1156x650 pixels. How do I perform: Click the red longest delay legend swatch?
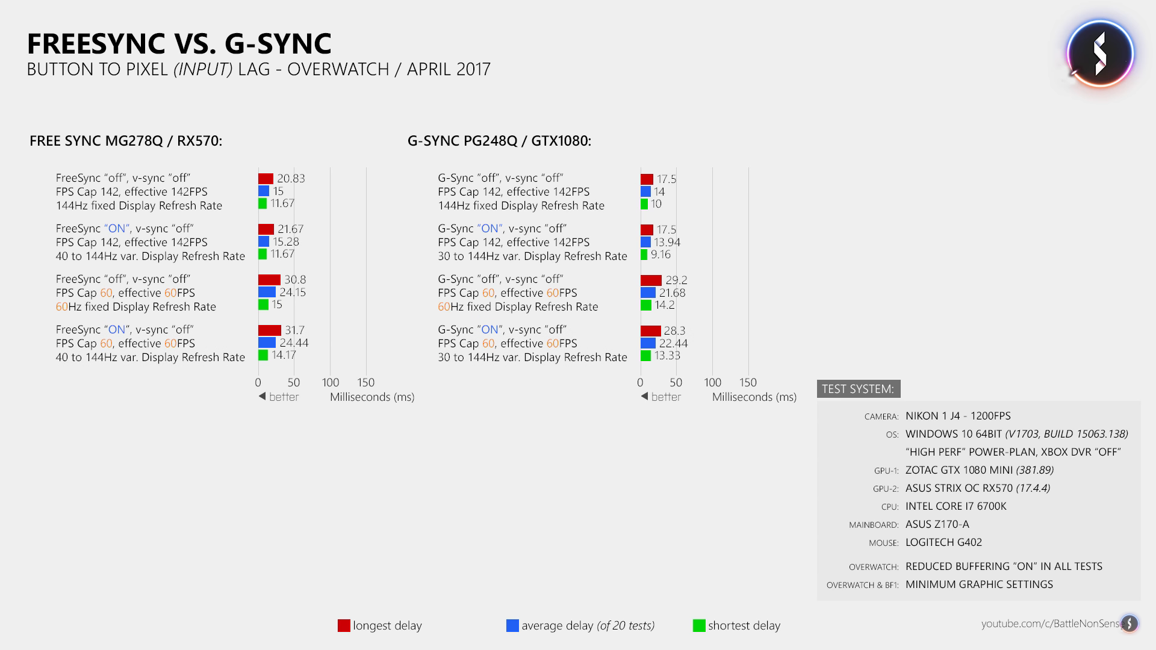pos(344,626)
